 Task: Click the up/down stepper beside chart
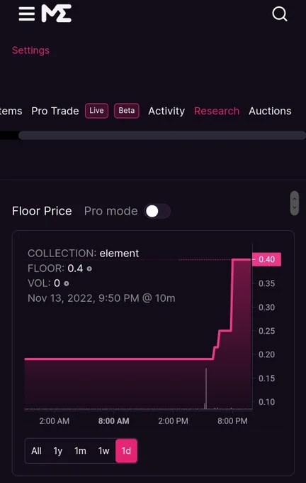point(295,203)
